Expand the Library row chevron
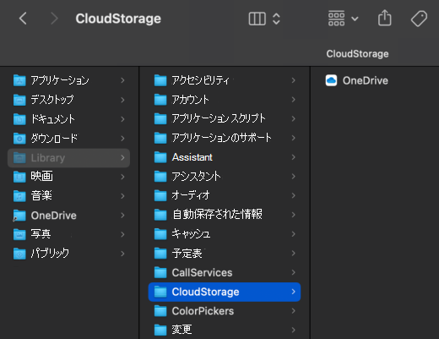439x339 pixels. (x=122, y=157)
